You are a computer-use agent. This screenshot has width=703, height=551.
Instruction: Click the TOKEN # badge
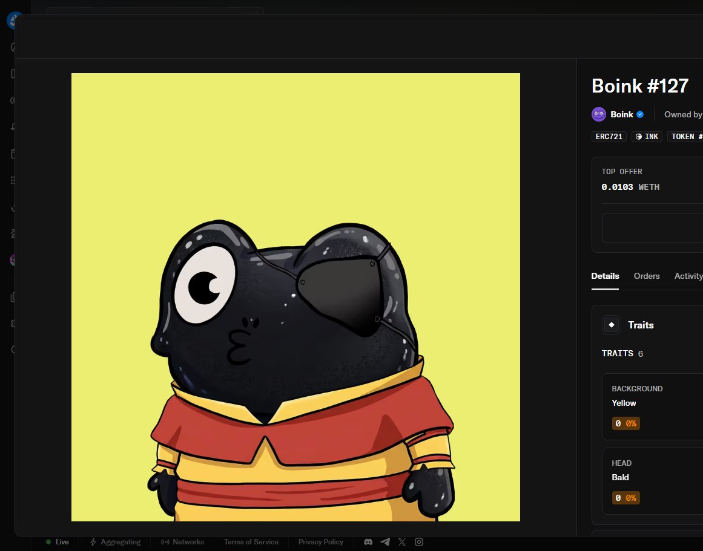pyautogui.click(x=685, y=137)
